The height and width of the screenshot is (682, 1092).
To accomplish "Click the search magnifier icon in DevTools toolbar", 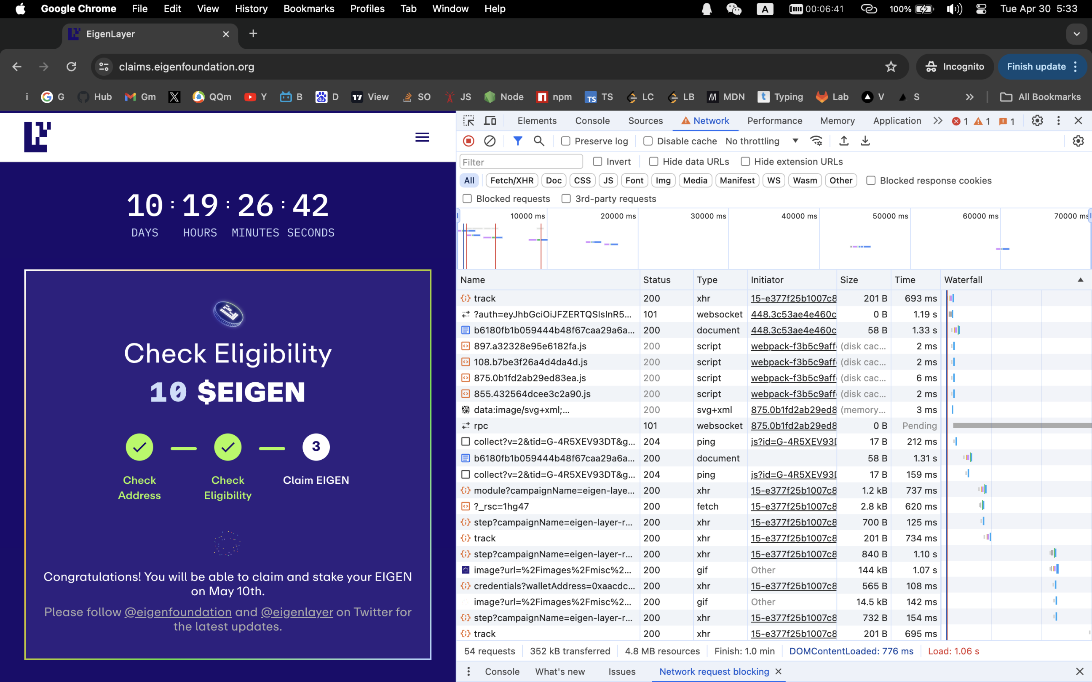I will tap(539, 141).
